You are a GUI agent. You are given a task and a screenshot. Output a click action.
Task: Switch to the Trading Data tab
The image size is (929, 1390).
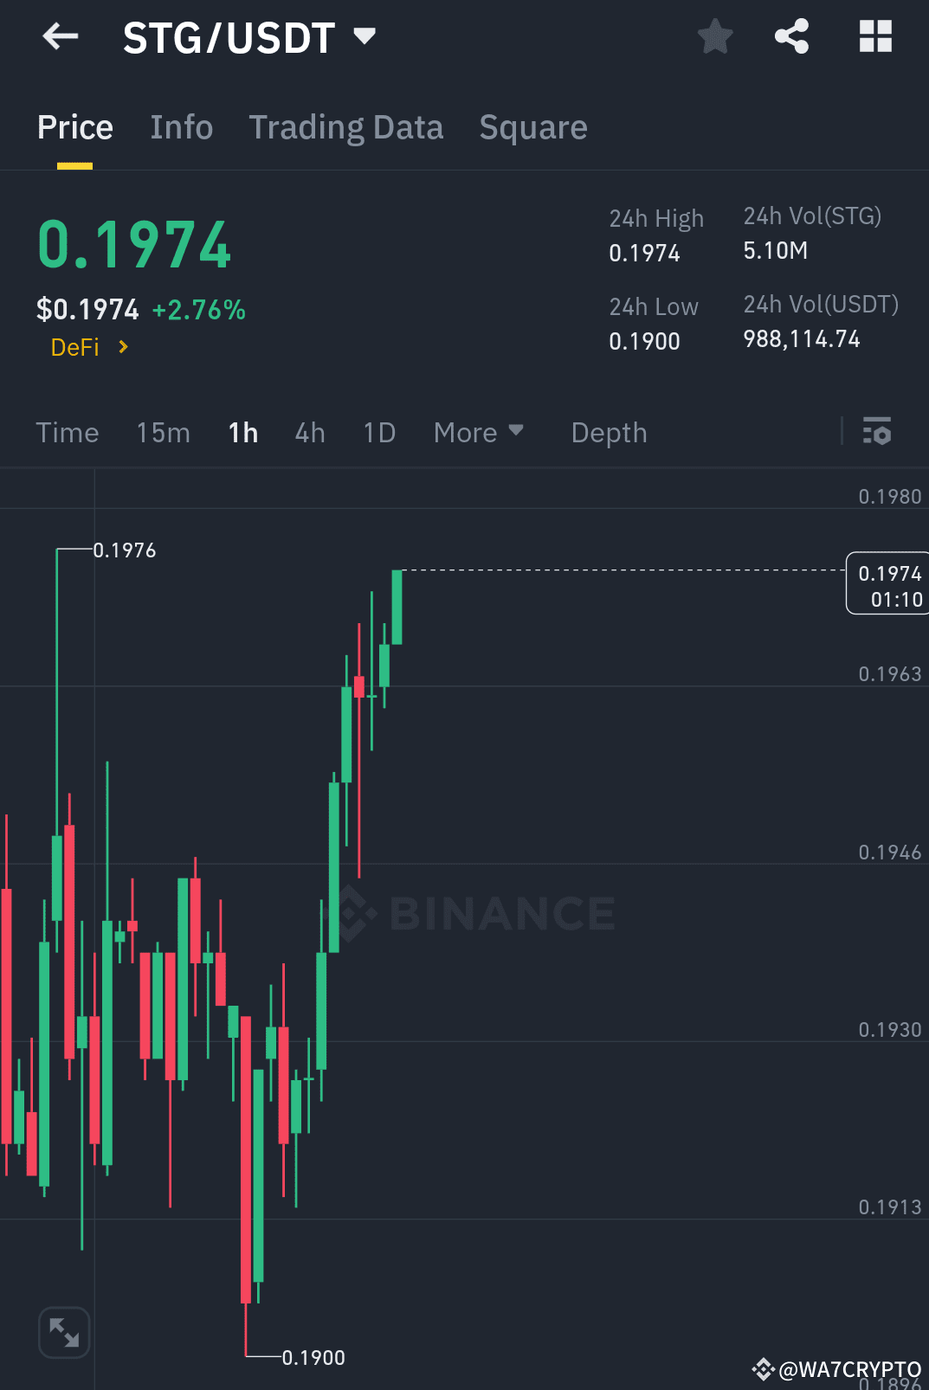pos(345,126)
